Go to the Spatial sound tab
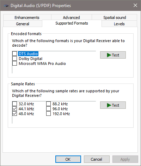The width and height of the screenshot is (141, 166). pyautogui.click(x=115, y=18)
